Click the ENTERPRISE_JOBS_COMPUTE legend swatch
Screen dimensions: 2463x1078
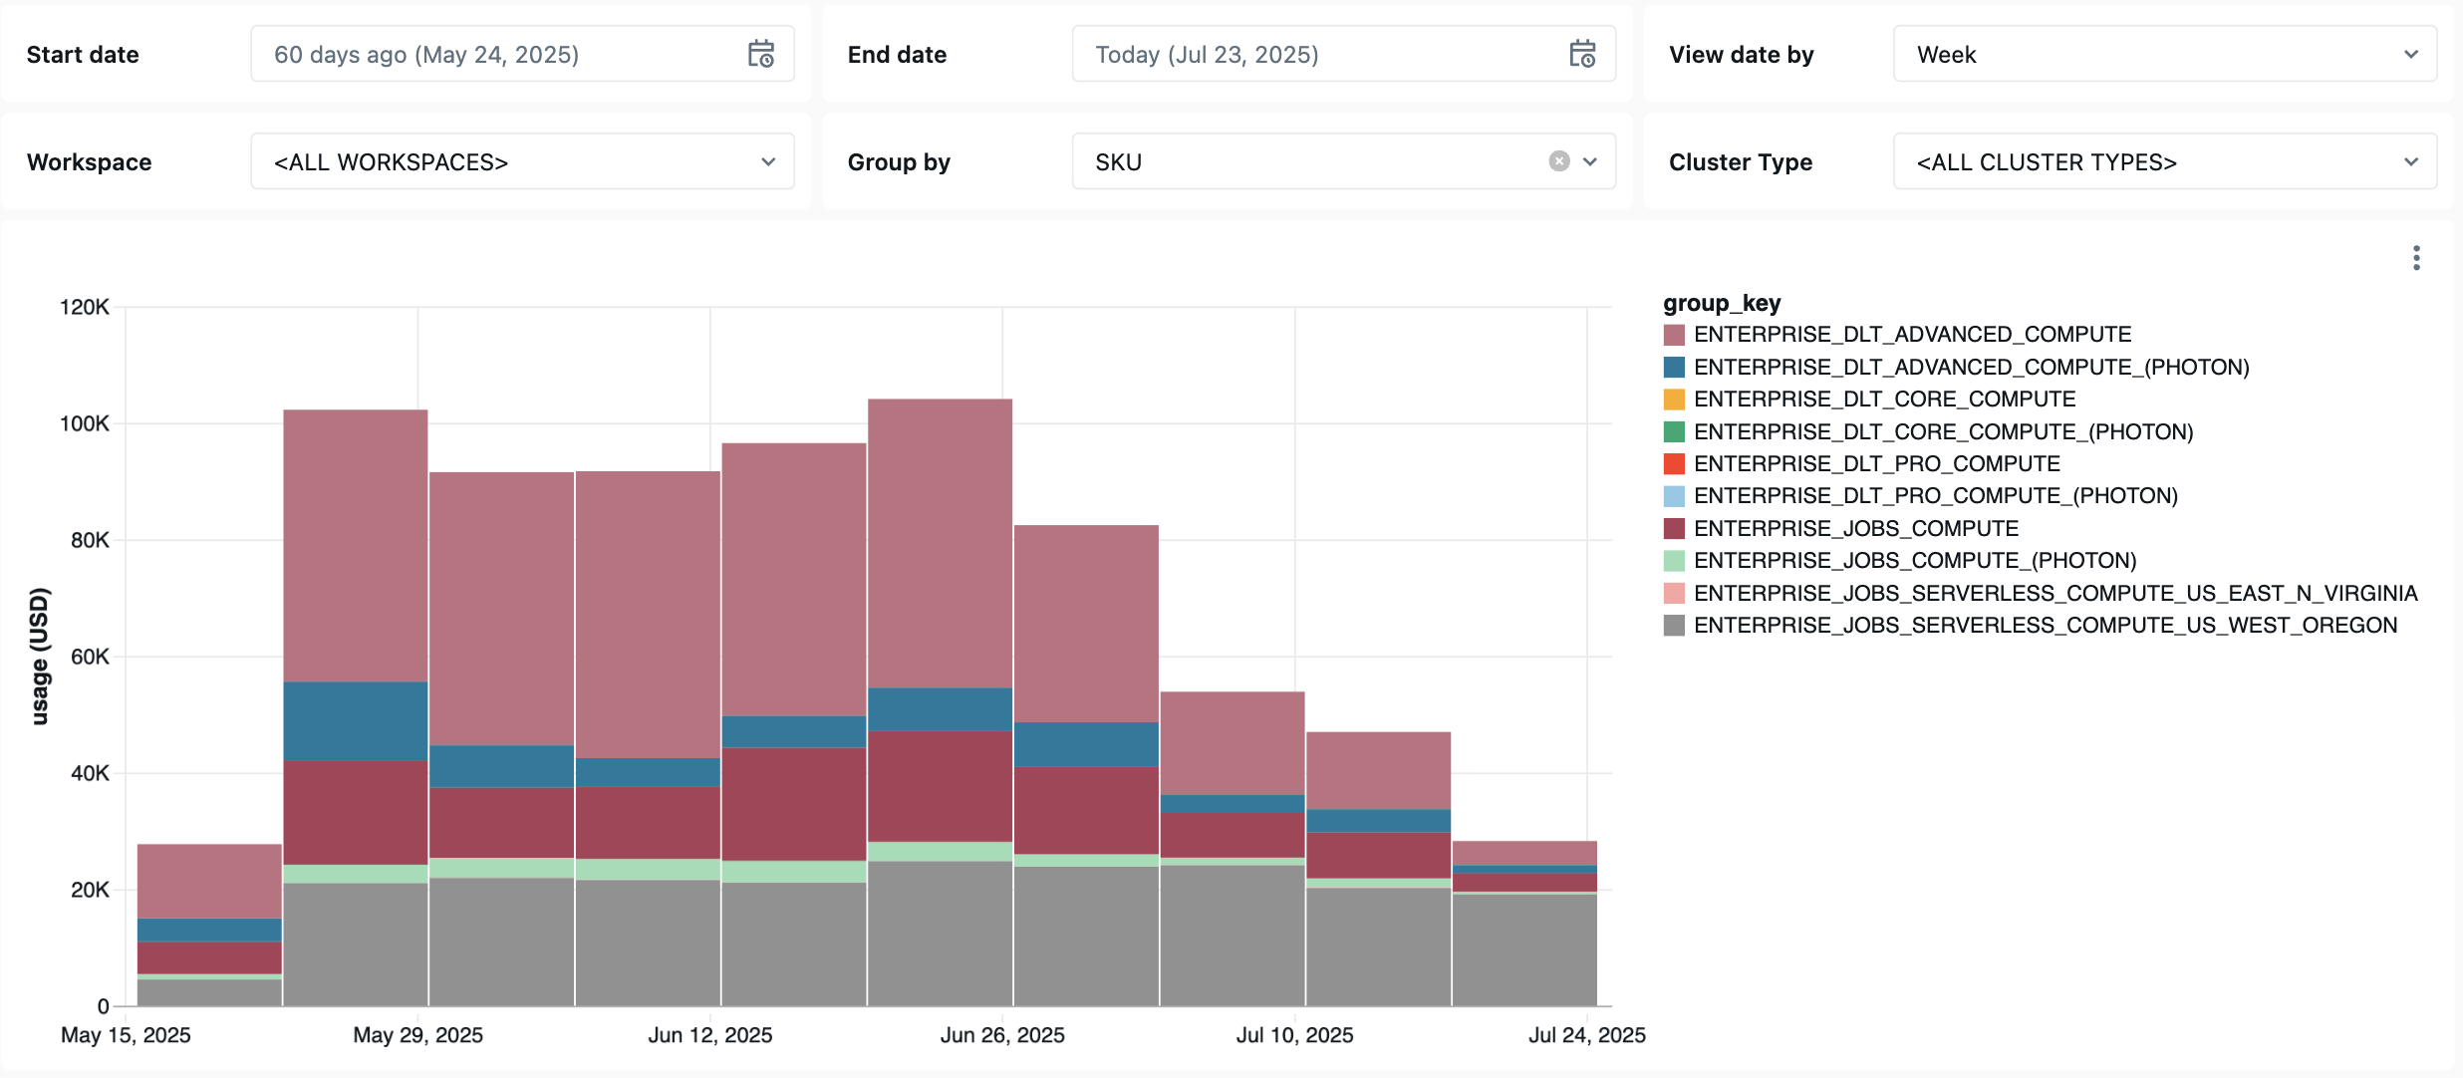[1674, 528]
